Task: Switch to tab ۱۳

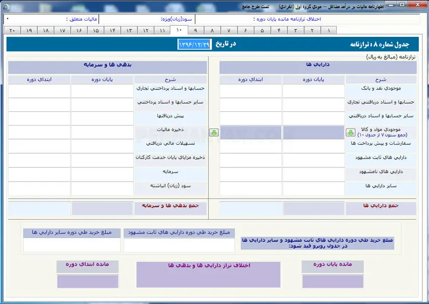Action: click(129, 30)
